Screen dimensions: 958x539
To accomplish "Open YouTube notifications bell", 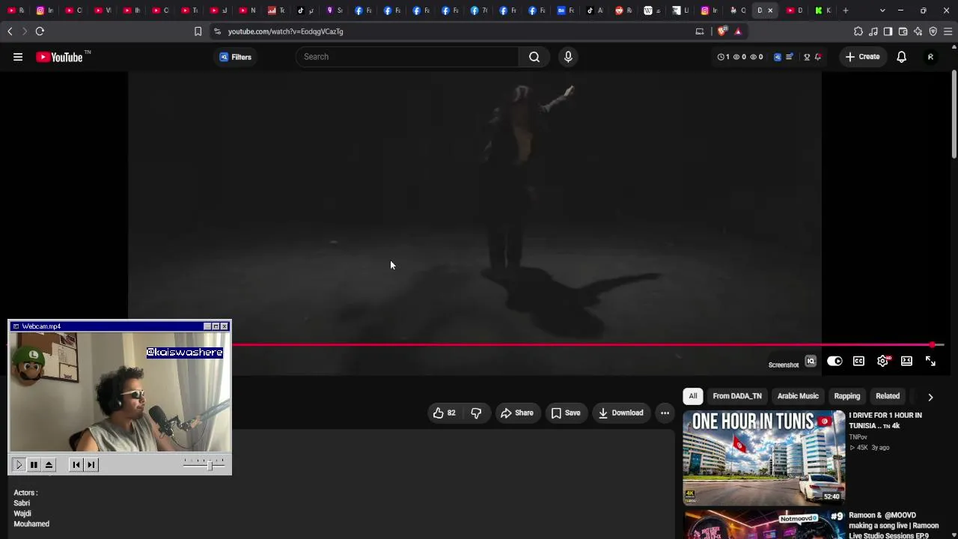I will (902, 57).
